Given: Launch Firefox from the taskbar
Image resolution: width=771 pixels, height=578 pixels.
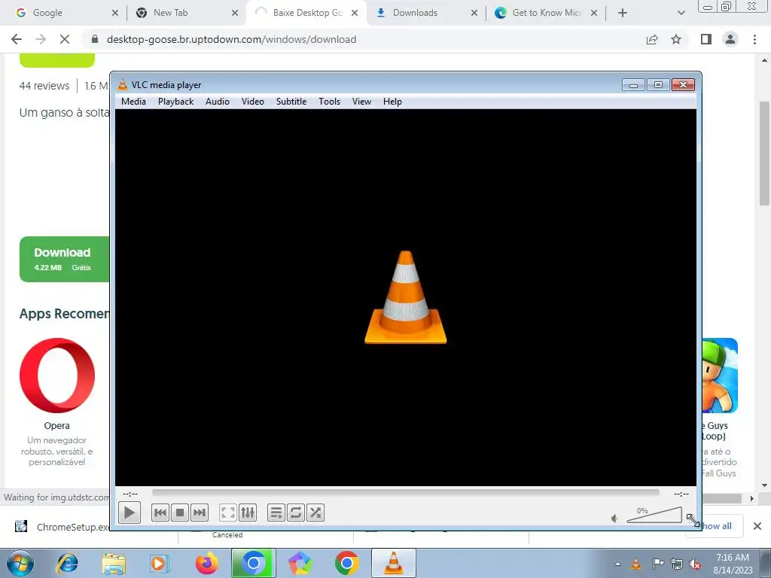Looking at the screenshot, I should point(206,563).
